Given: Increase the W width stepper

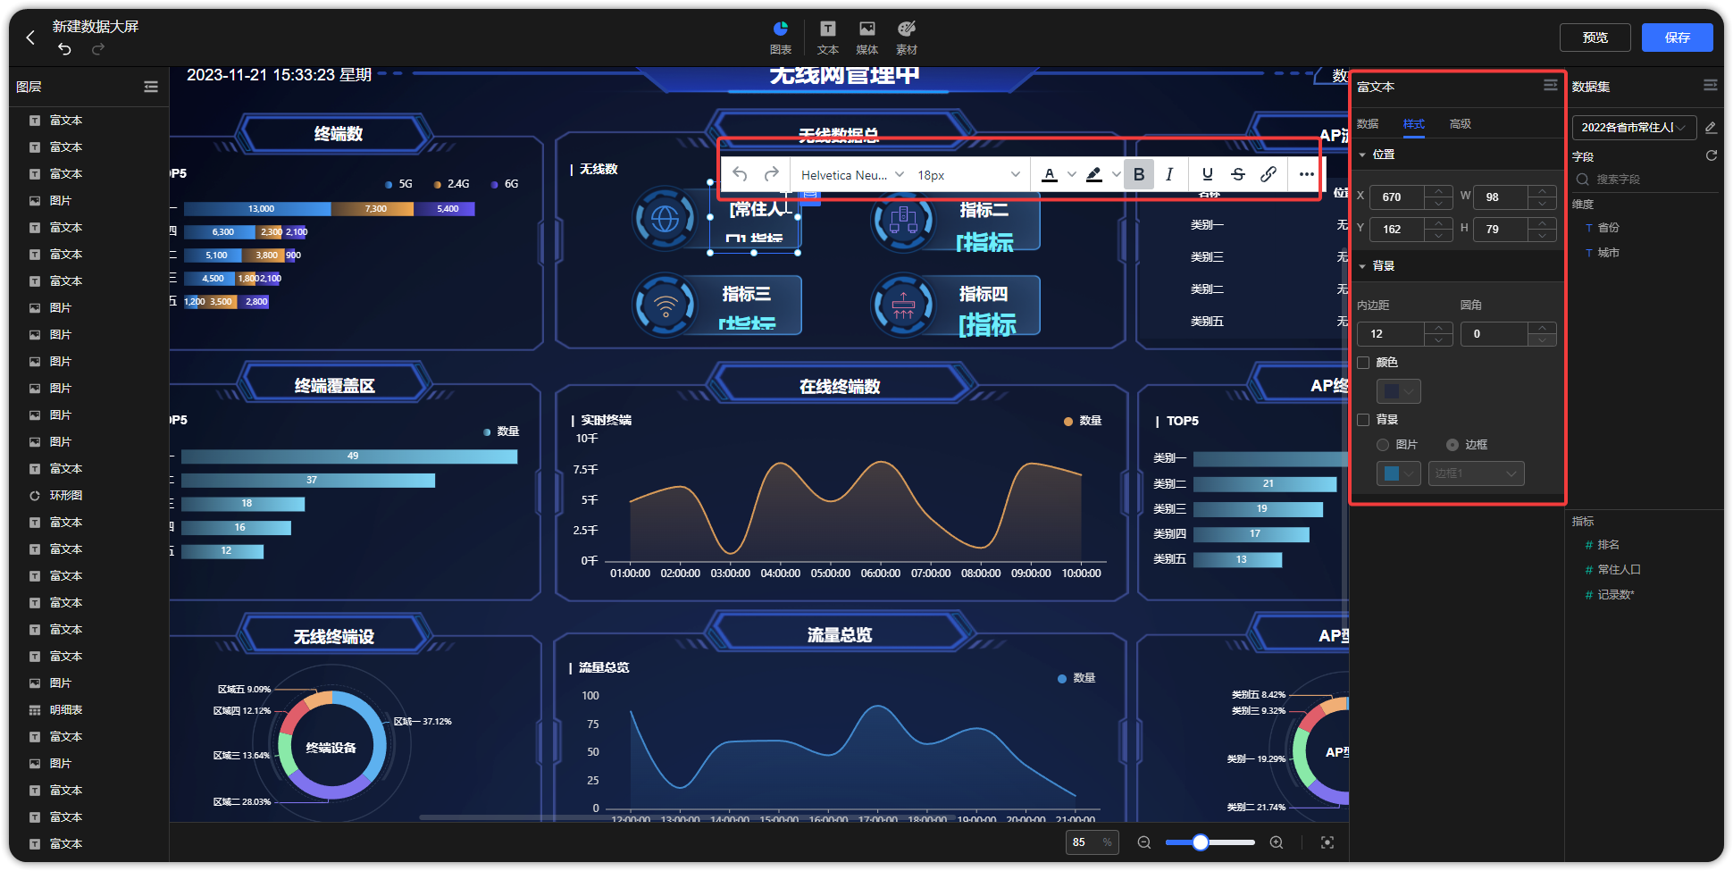Looking at the screenshot, I should (x=1543, y=191).
